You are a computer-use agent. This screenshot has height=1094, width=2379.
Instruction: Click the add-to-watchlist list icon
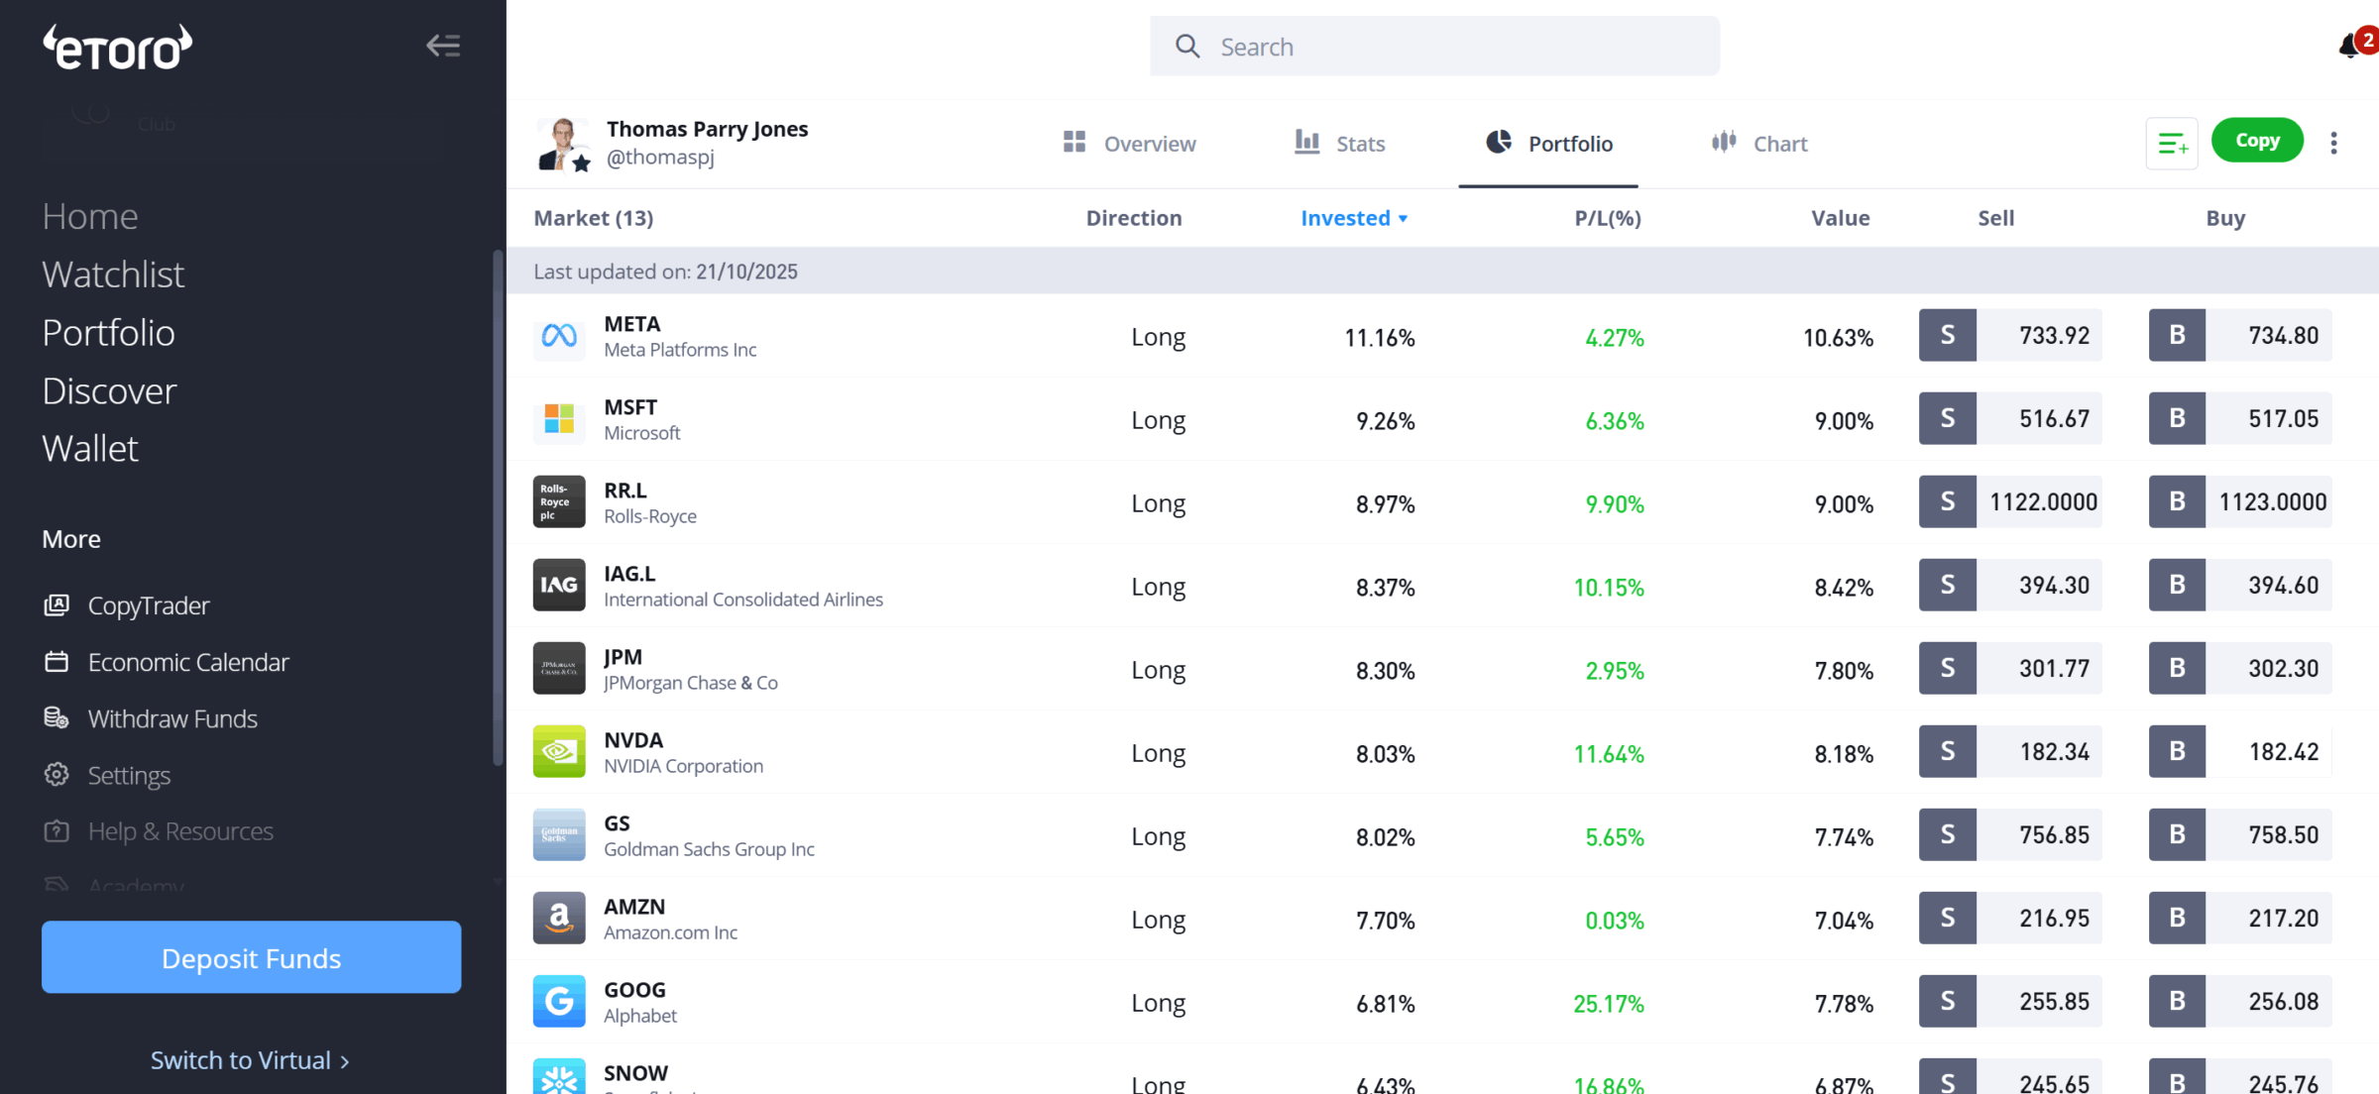(2171, 144)
